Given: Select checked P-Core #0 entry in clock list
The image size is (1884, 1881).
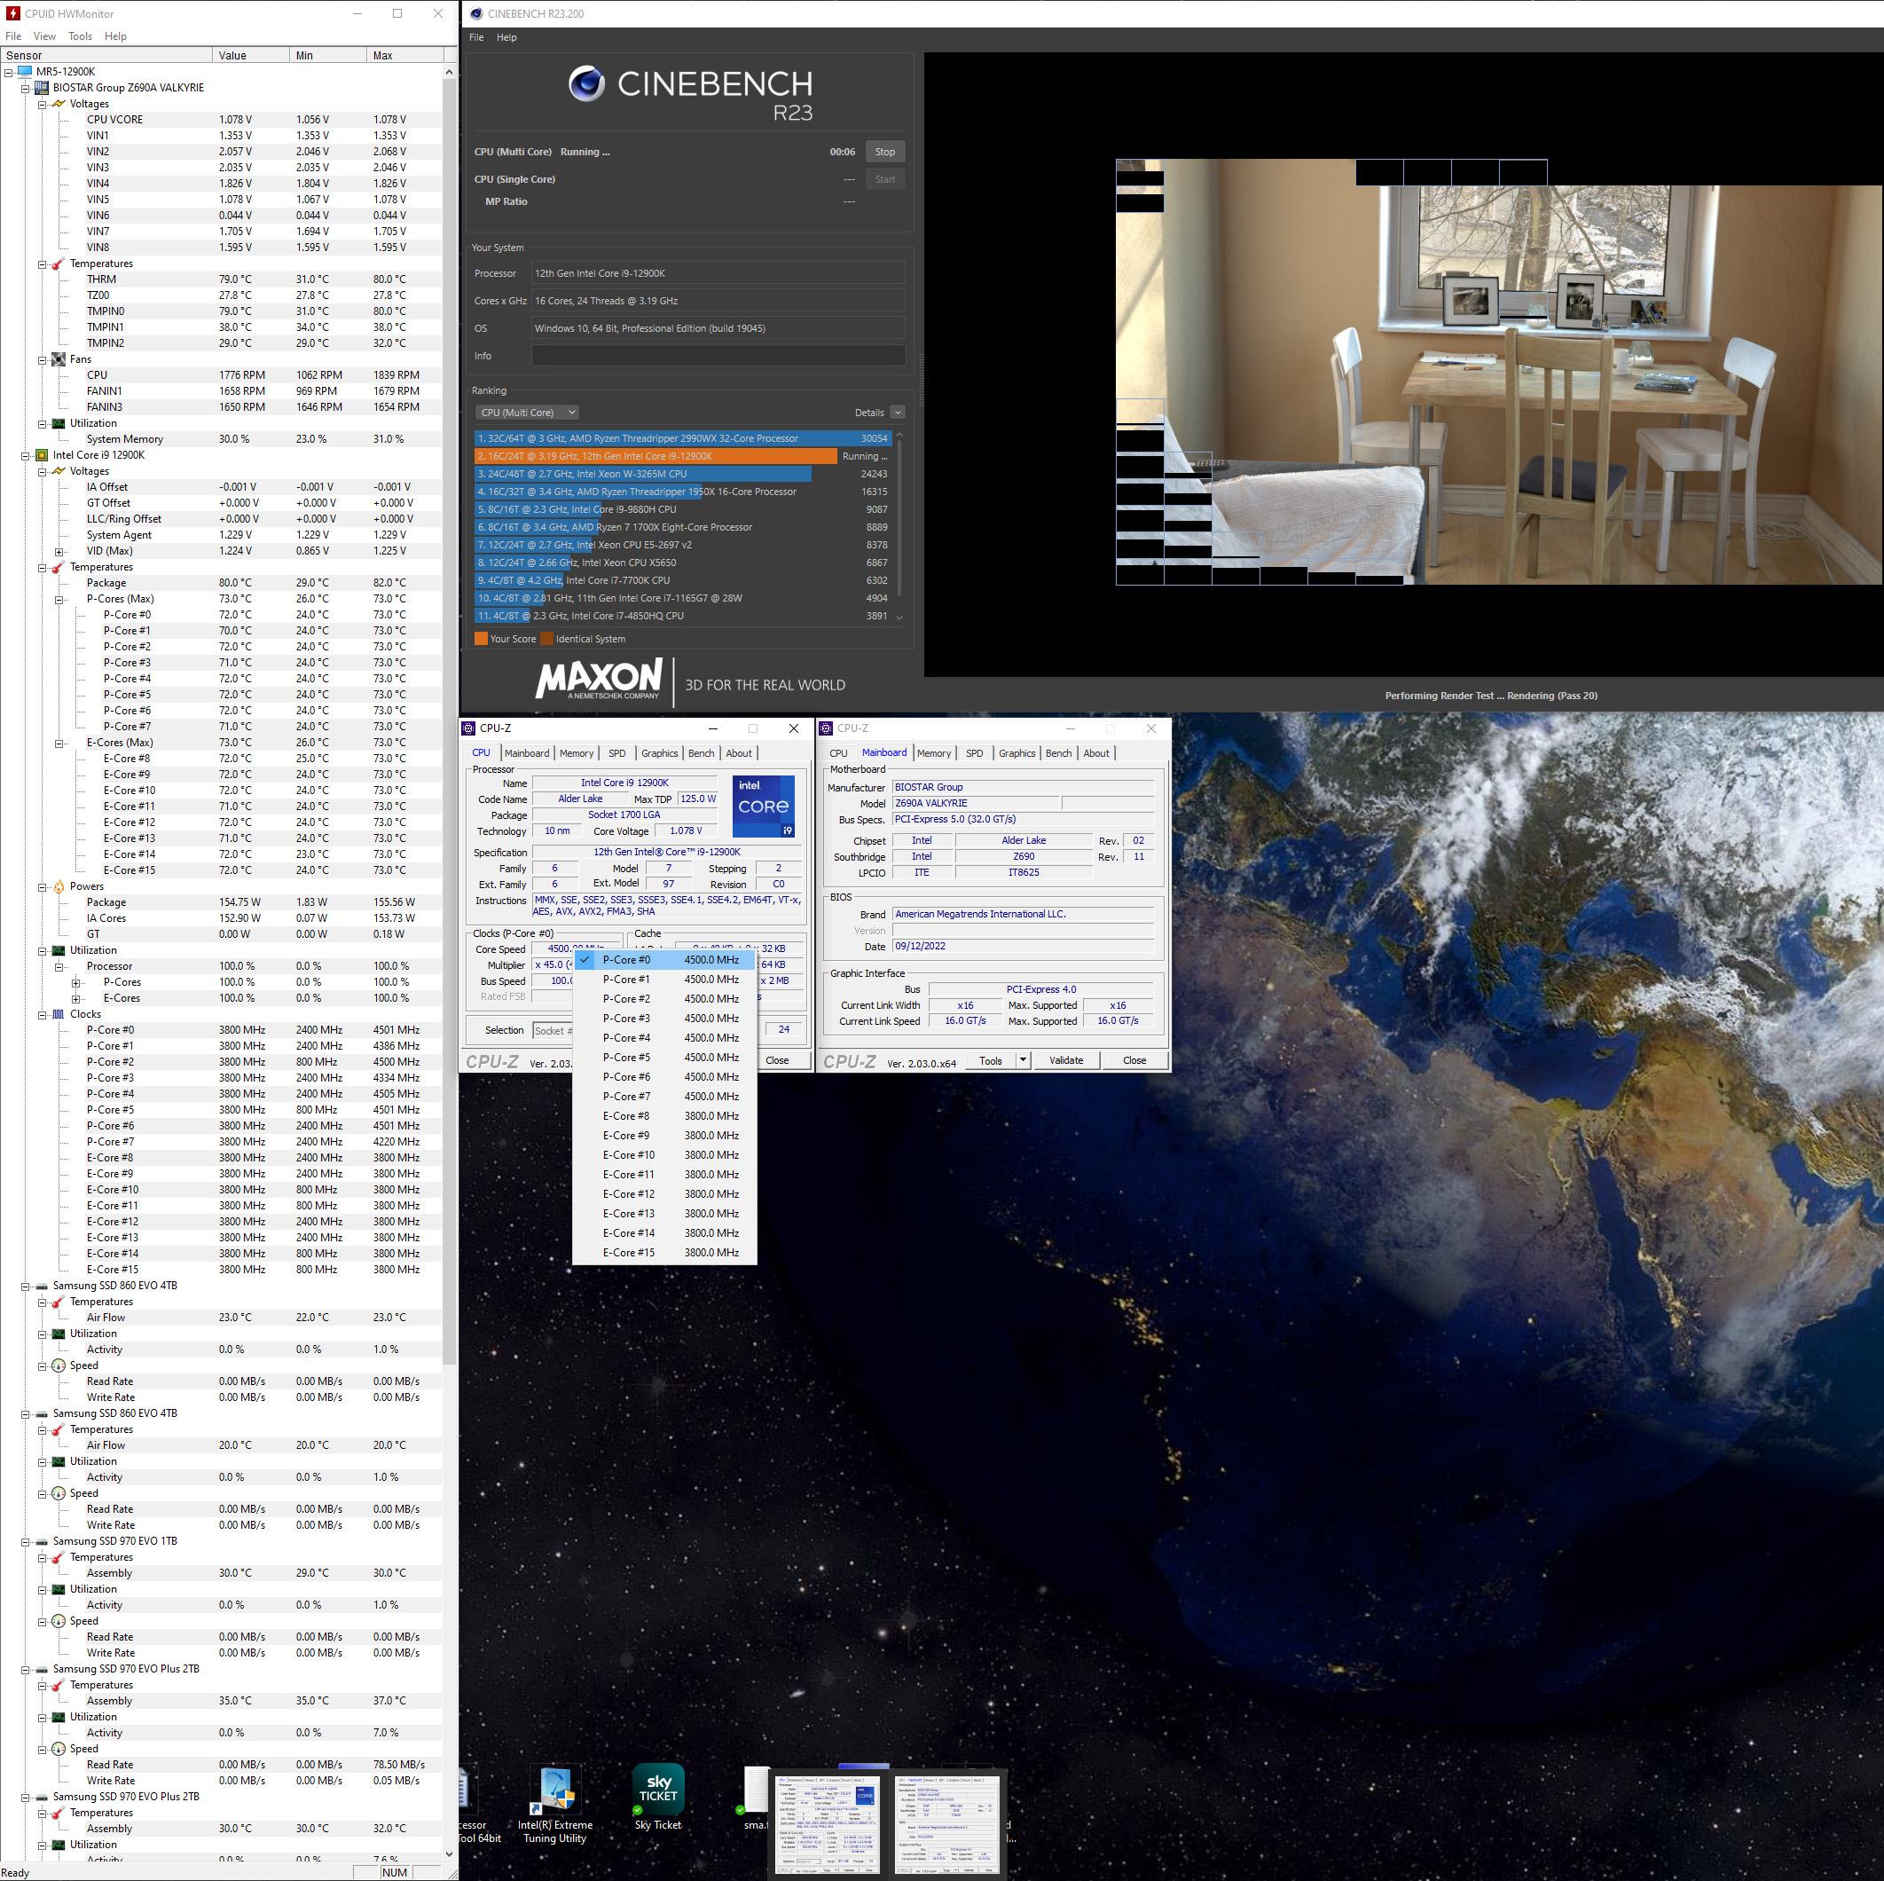Looking at the screenshot, I should (664, 960).
